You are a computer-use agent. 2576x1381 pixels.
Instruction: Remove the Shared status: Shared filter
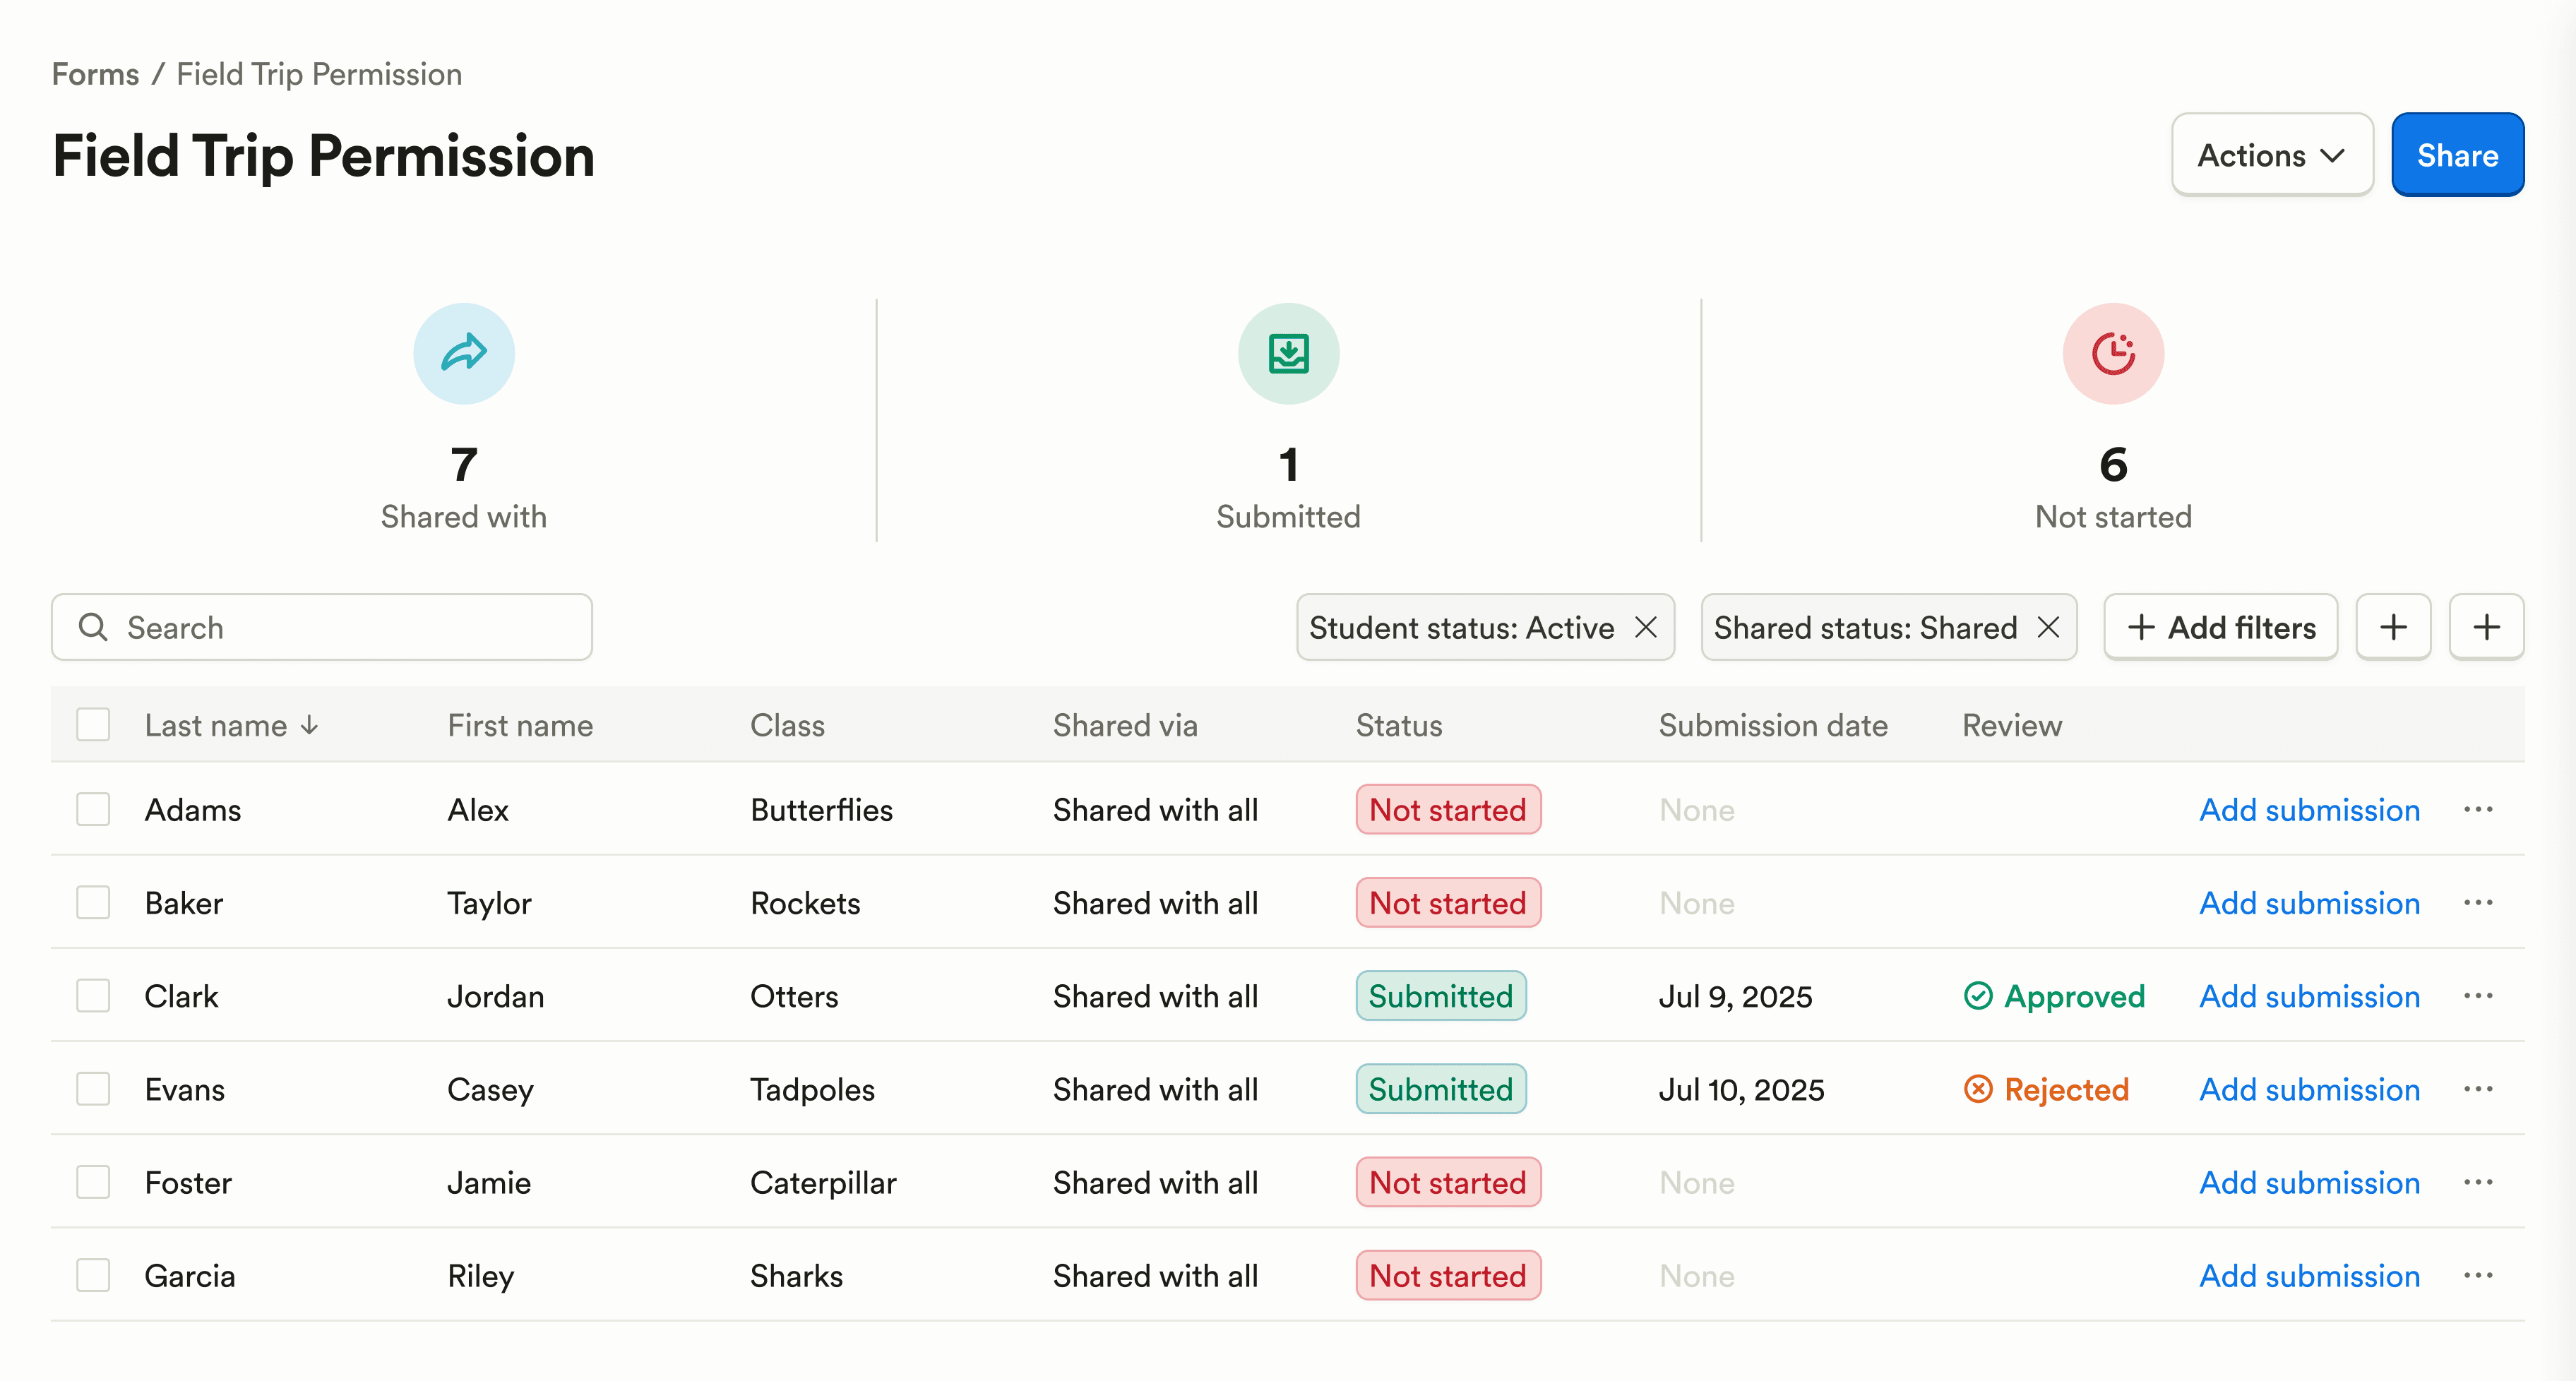tap(2048, 627)
